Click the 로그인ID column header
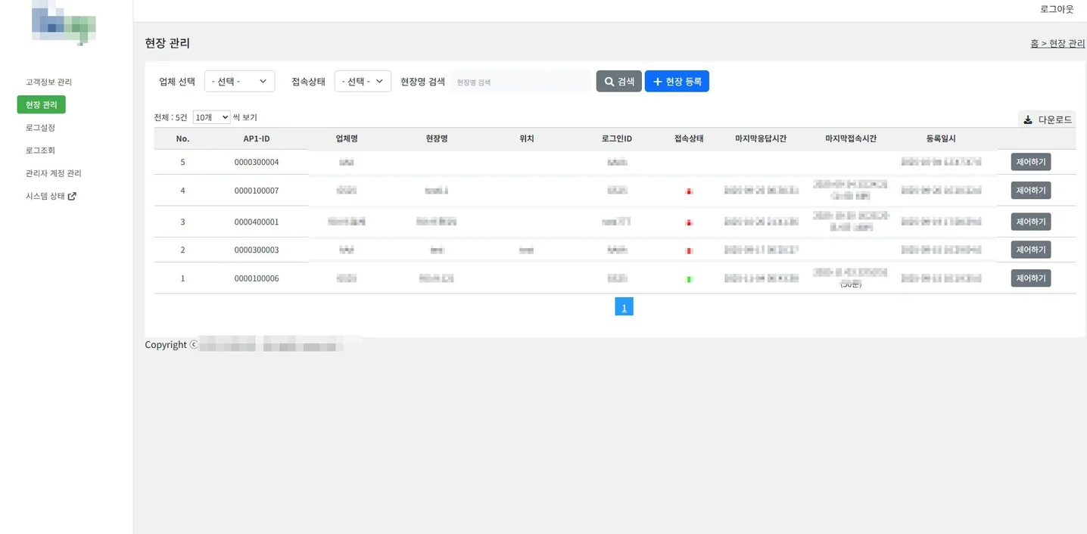This screenshot has height=534, width=1087. tap(617, 138)
